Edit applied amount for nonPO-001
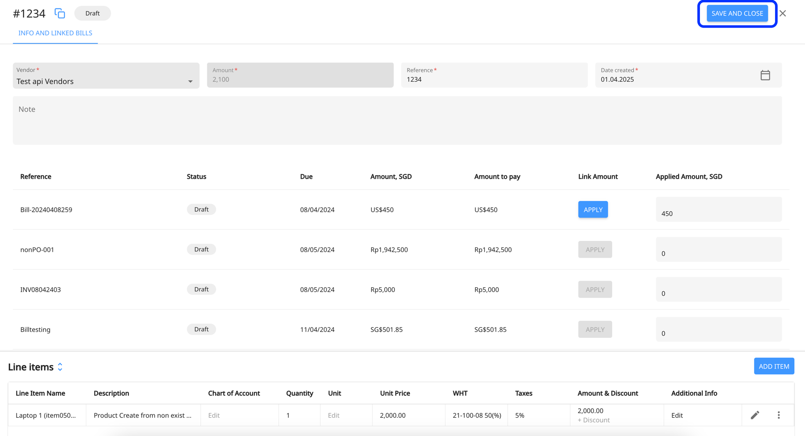Screen dimensions: 805x436 tap(719, 249)
